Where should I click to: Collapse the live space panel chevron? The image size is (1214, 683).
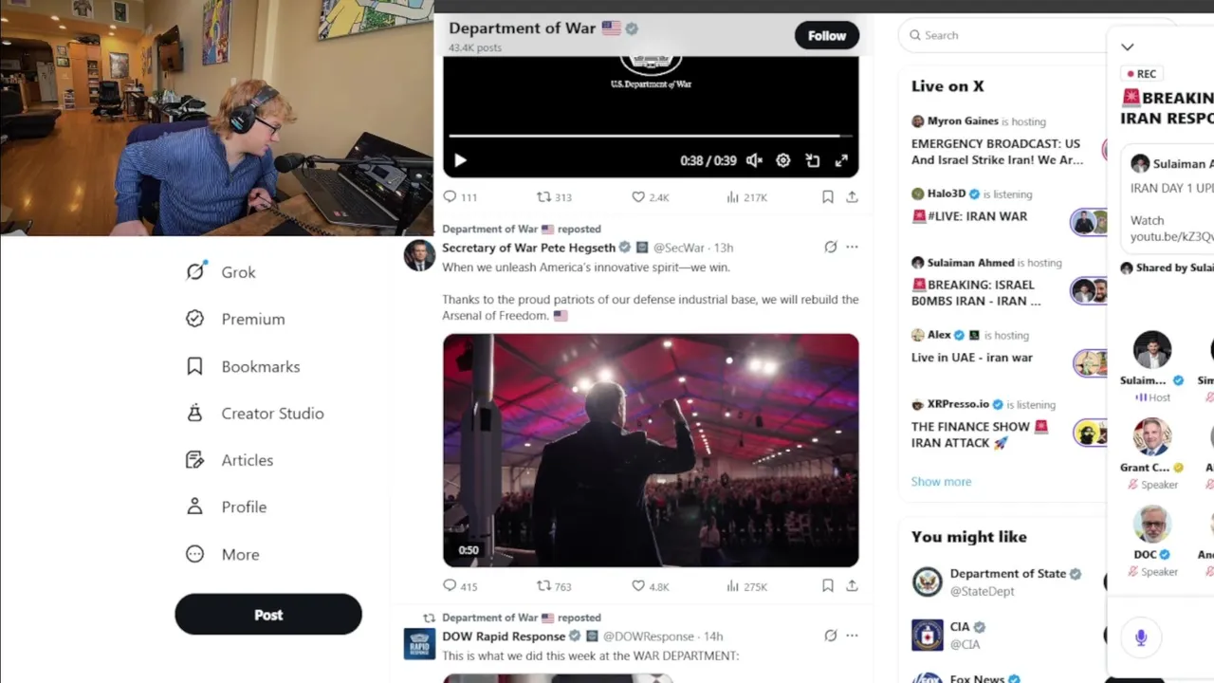tap(1127, 46)
